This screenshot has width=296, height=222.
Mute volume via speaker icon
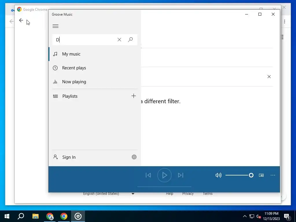(x=219, y=175)
